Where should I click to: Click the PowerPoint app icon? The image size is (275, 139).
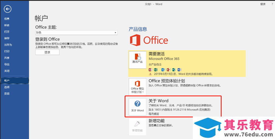coord(168,70)
